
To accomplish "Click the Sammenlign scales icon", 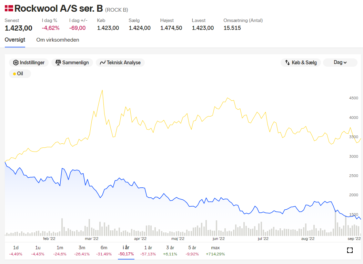I will pyautogui.click(x=58, y=63).
